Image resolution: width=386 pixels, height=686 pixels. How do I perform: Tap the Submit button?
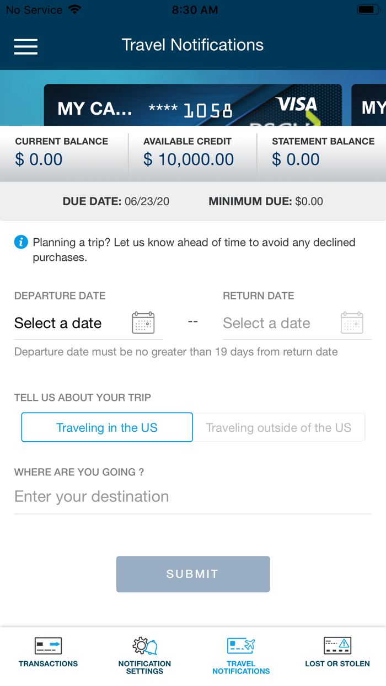click(193, 574)
